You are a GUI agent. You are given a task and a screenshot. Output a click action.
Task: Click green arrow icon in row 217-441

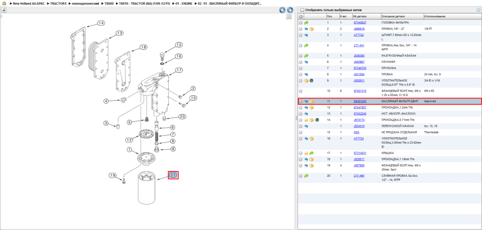coord(306,45)
